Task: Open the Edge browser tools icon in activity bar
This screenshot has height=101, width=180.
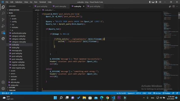Action: coord(3,39)
